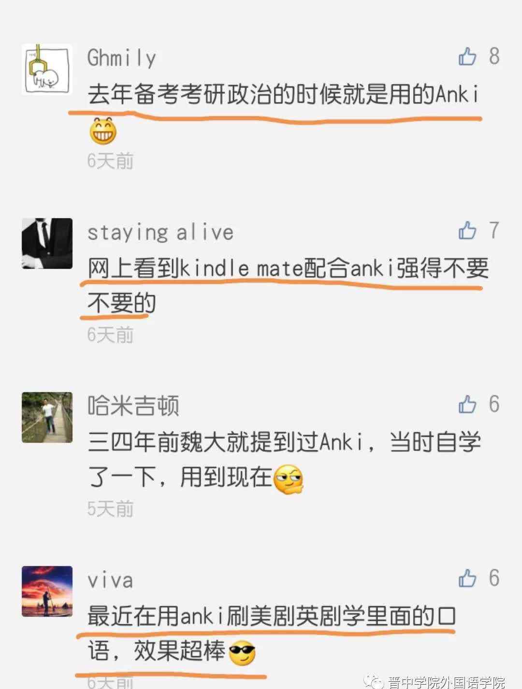Open staying alive's suit avatar

47,244
